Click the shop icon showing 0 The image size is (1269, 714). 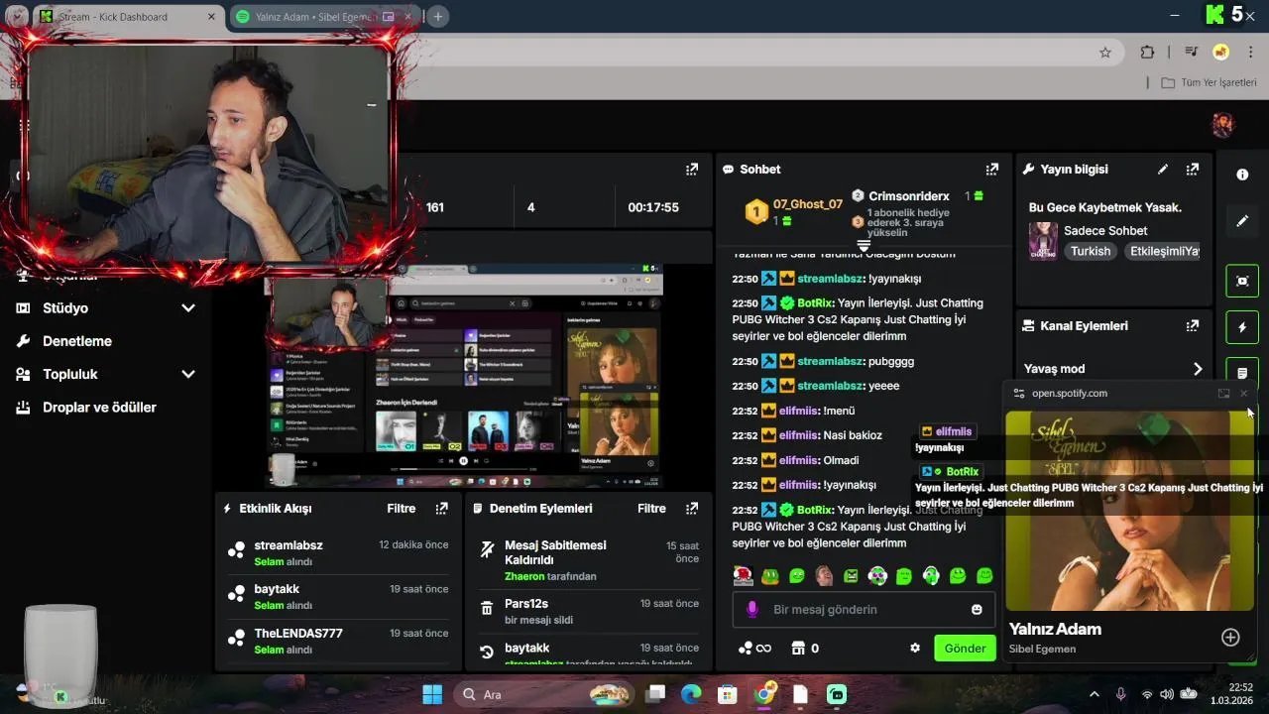805,648
